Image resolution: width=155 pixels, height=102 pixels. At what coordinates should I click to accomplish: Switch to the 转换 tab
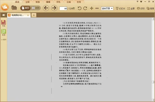pyautogui.click(x=38, y=2)
